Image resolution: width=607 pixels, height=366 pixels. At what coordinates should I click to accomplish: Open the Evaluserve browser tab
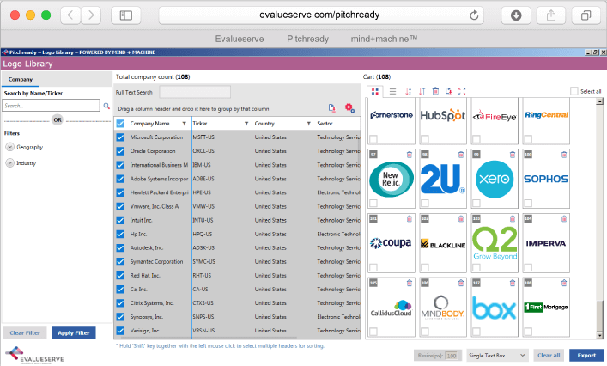pyautogui.click(x=240, y=39)
